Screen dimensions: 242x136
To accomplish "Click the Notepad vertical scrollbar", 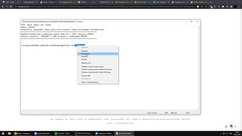I will [x=199, y=68].
